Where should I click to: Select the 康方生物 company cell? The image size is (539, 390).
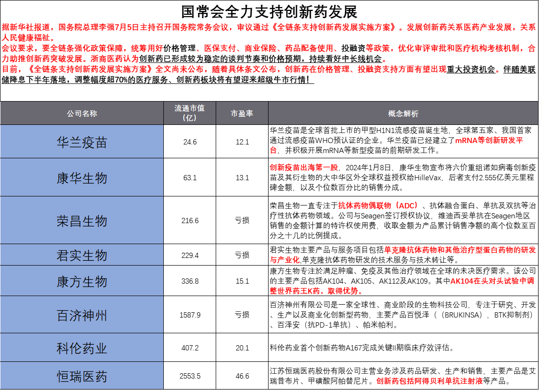82,281
